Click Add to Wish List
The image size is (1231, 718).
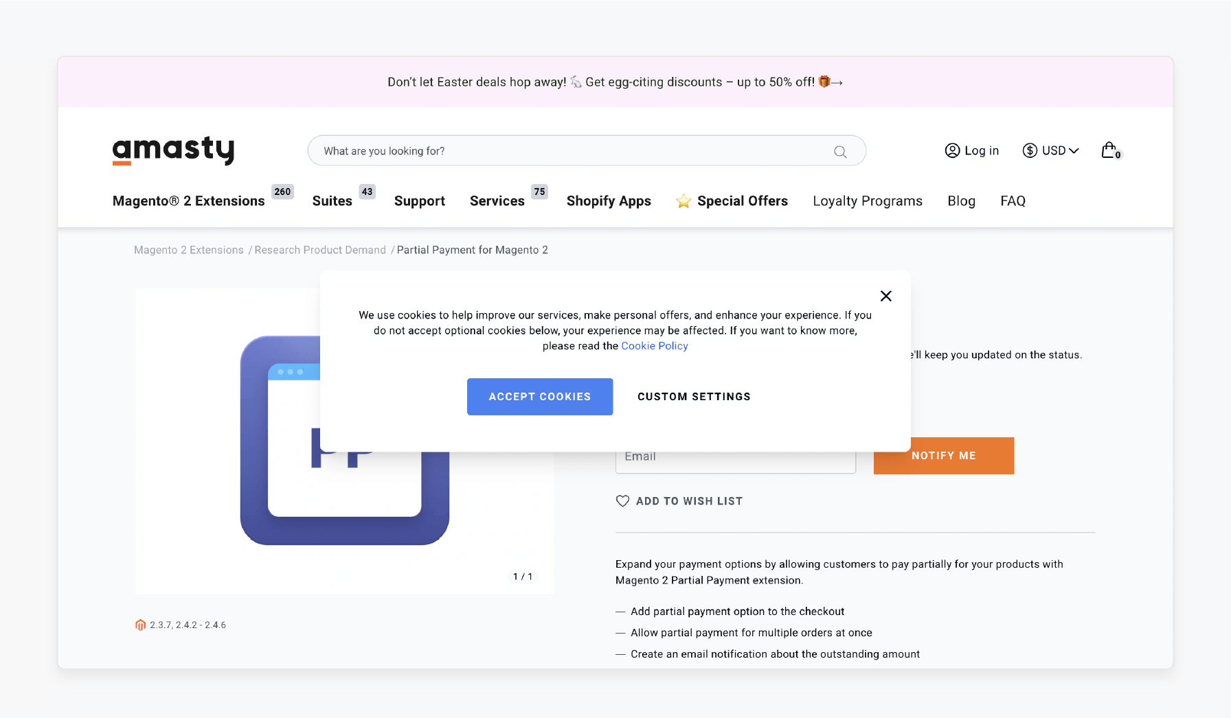(689, 501)
